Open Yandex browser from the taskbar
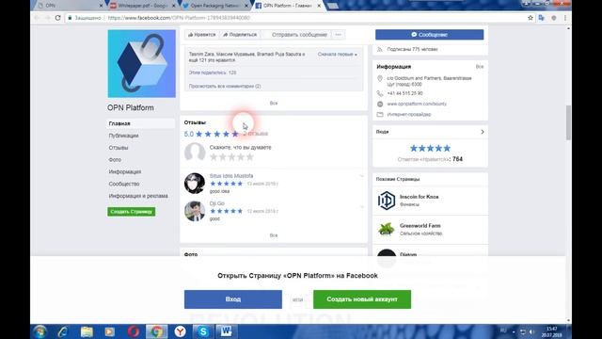 click(x=180, y=331)
